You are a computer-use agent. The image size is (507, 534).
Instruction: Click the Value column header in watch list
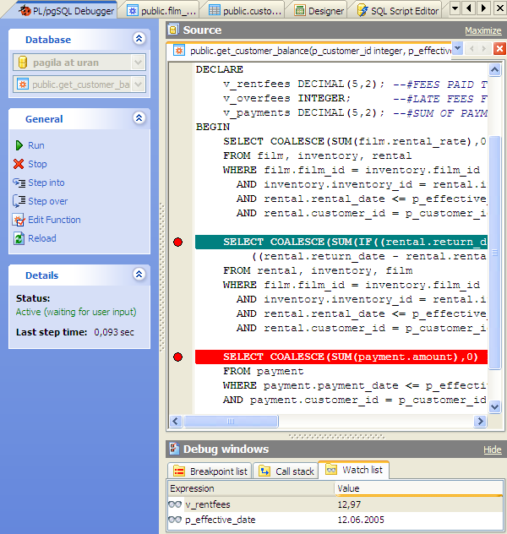pyautogui.click(x=349, y=488)
